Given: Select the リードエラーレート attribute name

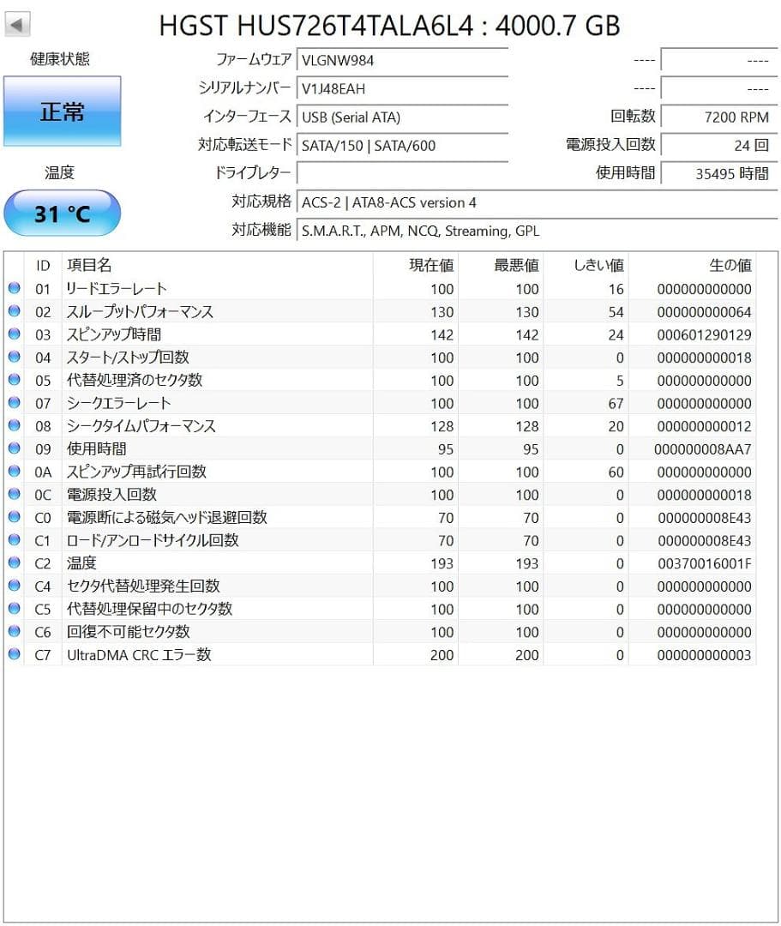Looking at the screenshot, I should (117, 289).
